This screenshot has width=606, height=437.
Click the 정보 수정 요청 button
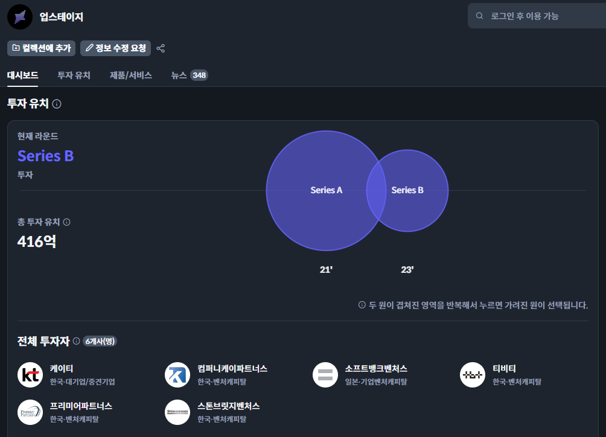(x=115, y=48)
